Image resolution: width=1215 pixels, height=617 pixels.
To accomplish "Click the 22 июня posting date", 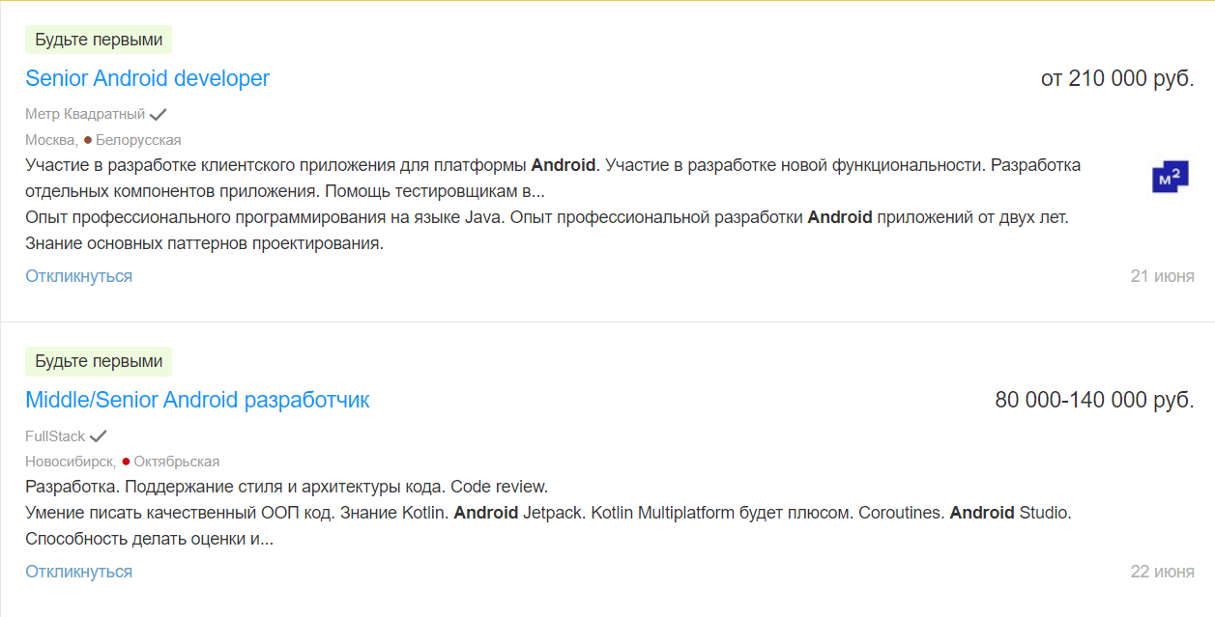I will coord(1163,572).
